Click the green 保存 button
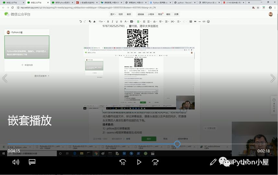The width and height of the screenshot is (278, 175). point(149,139)
